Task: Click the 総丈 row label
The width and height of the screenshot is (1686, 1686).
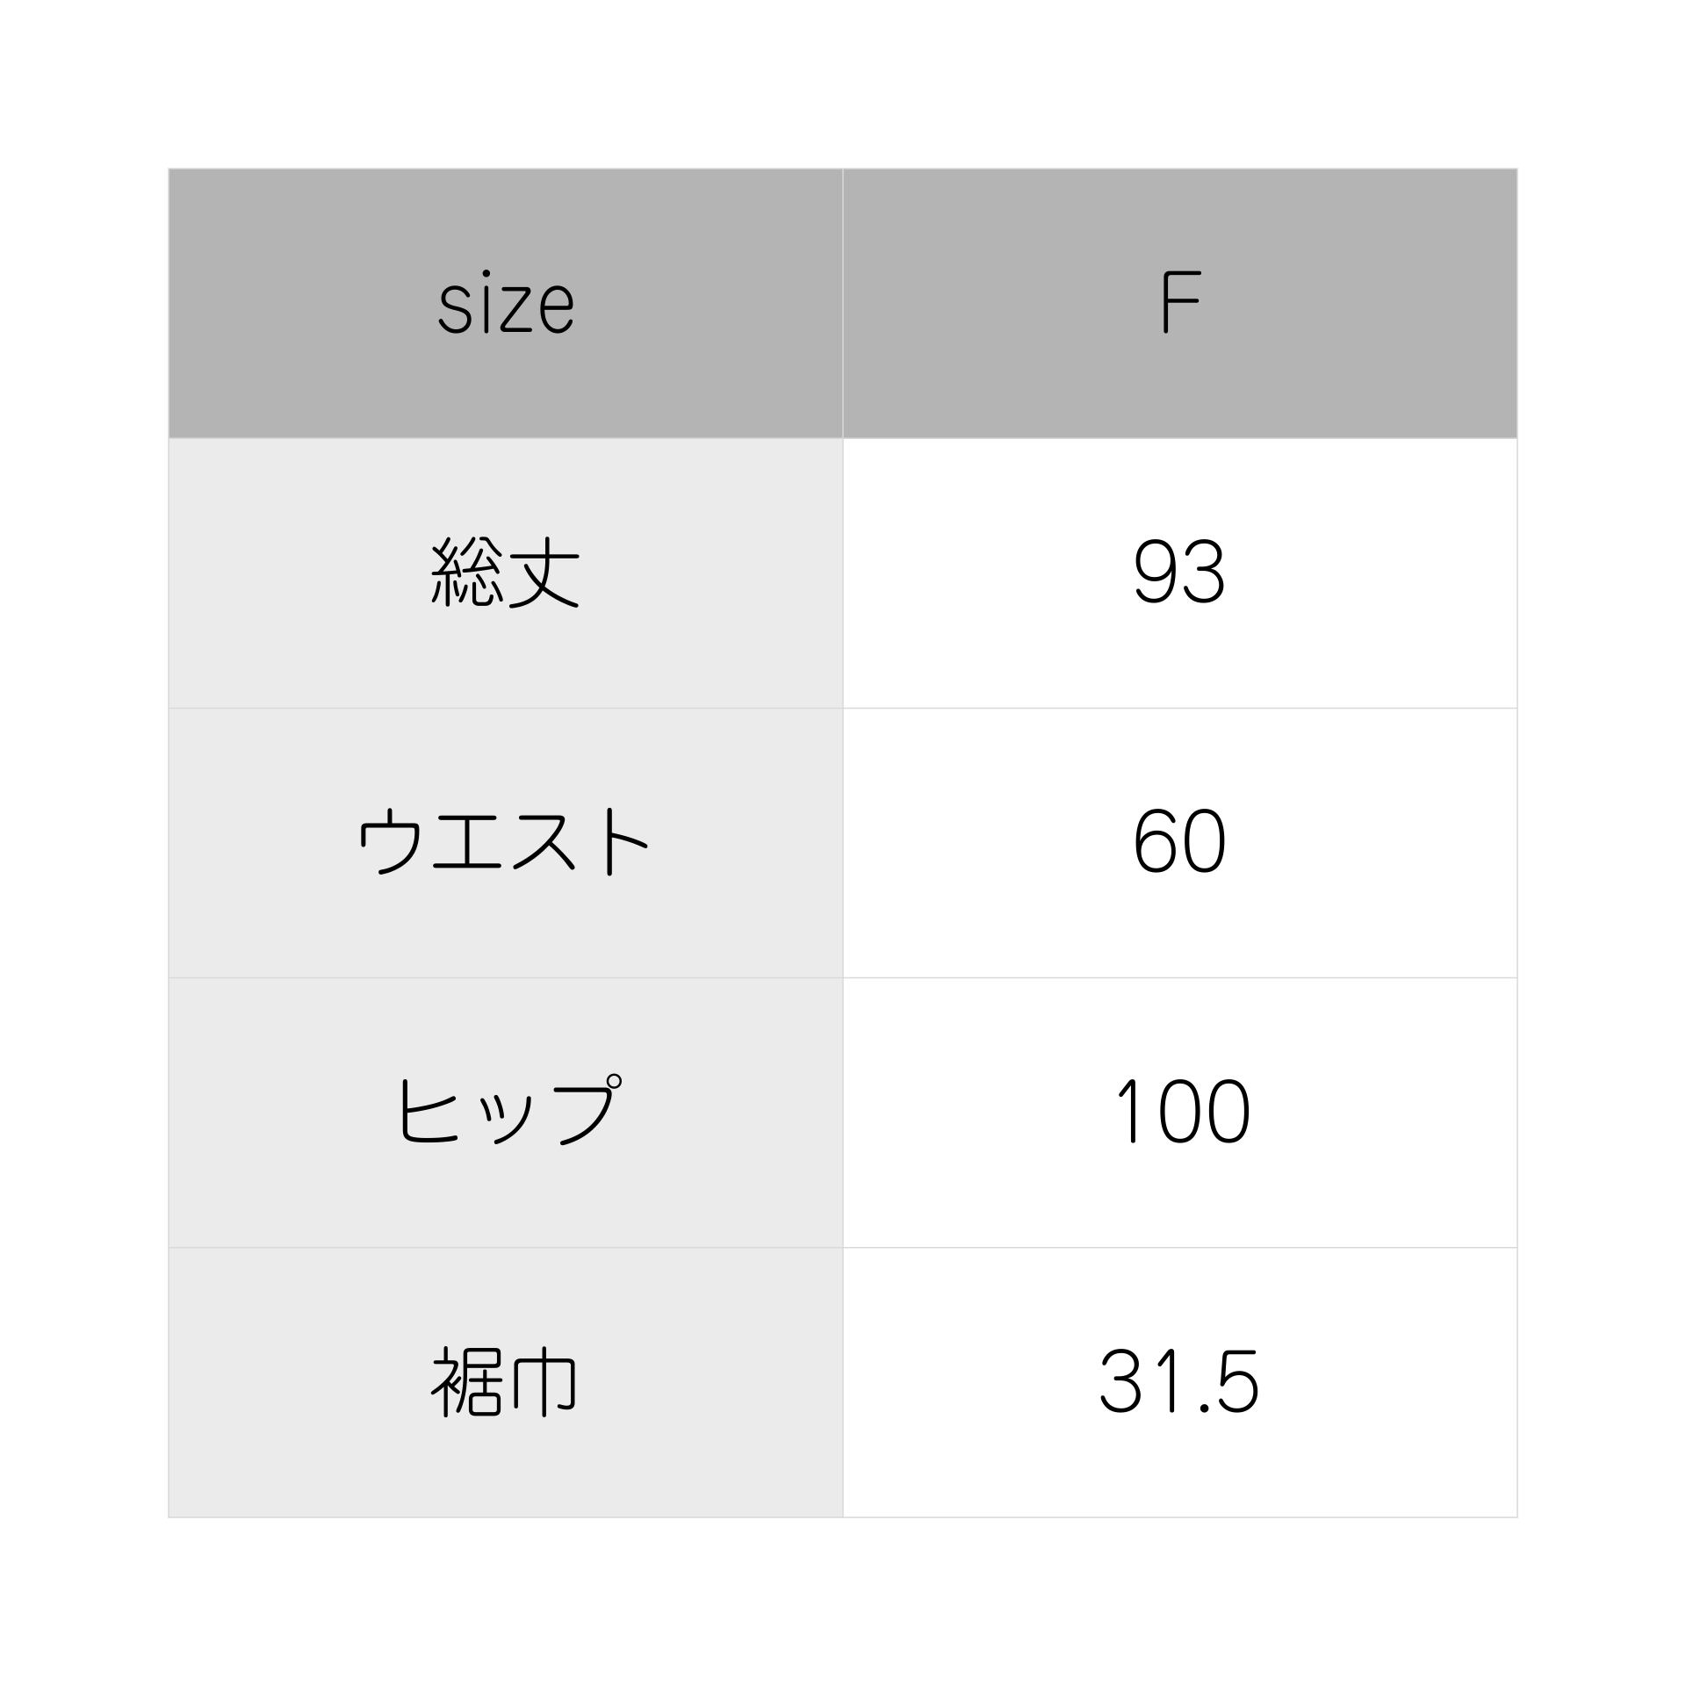Action: pos(506,573)
